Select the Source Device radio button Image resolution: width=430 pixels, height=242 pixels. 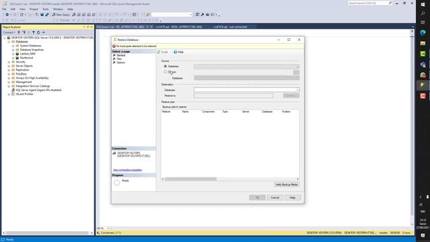click(x=165, y=72)
